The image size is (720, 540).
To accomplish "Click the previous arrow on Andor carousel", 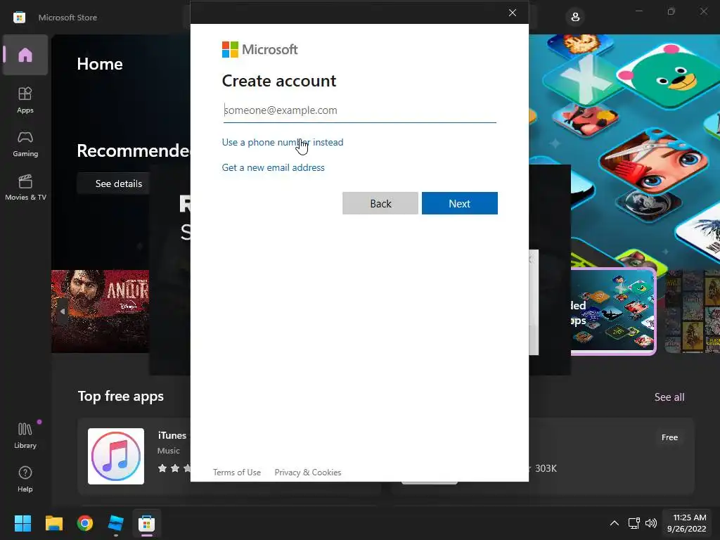I will (x=63, y=311).
